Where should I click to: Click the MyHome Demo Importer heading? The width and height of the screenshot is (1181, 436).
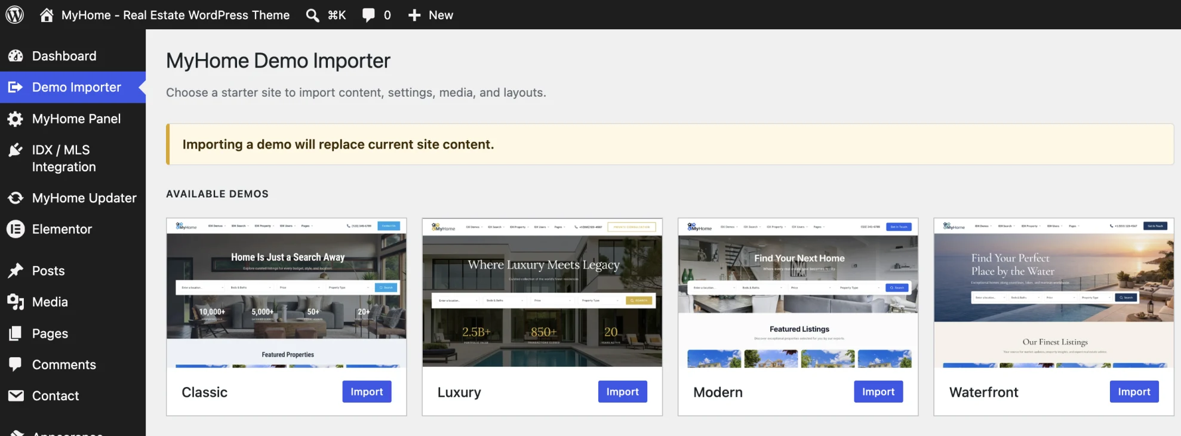point(278,61)
